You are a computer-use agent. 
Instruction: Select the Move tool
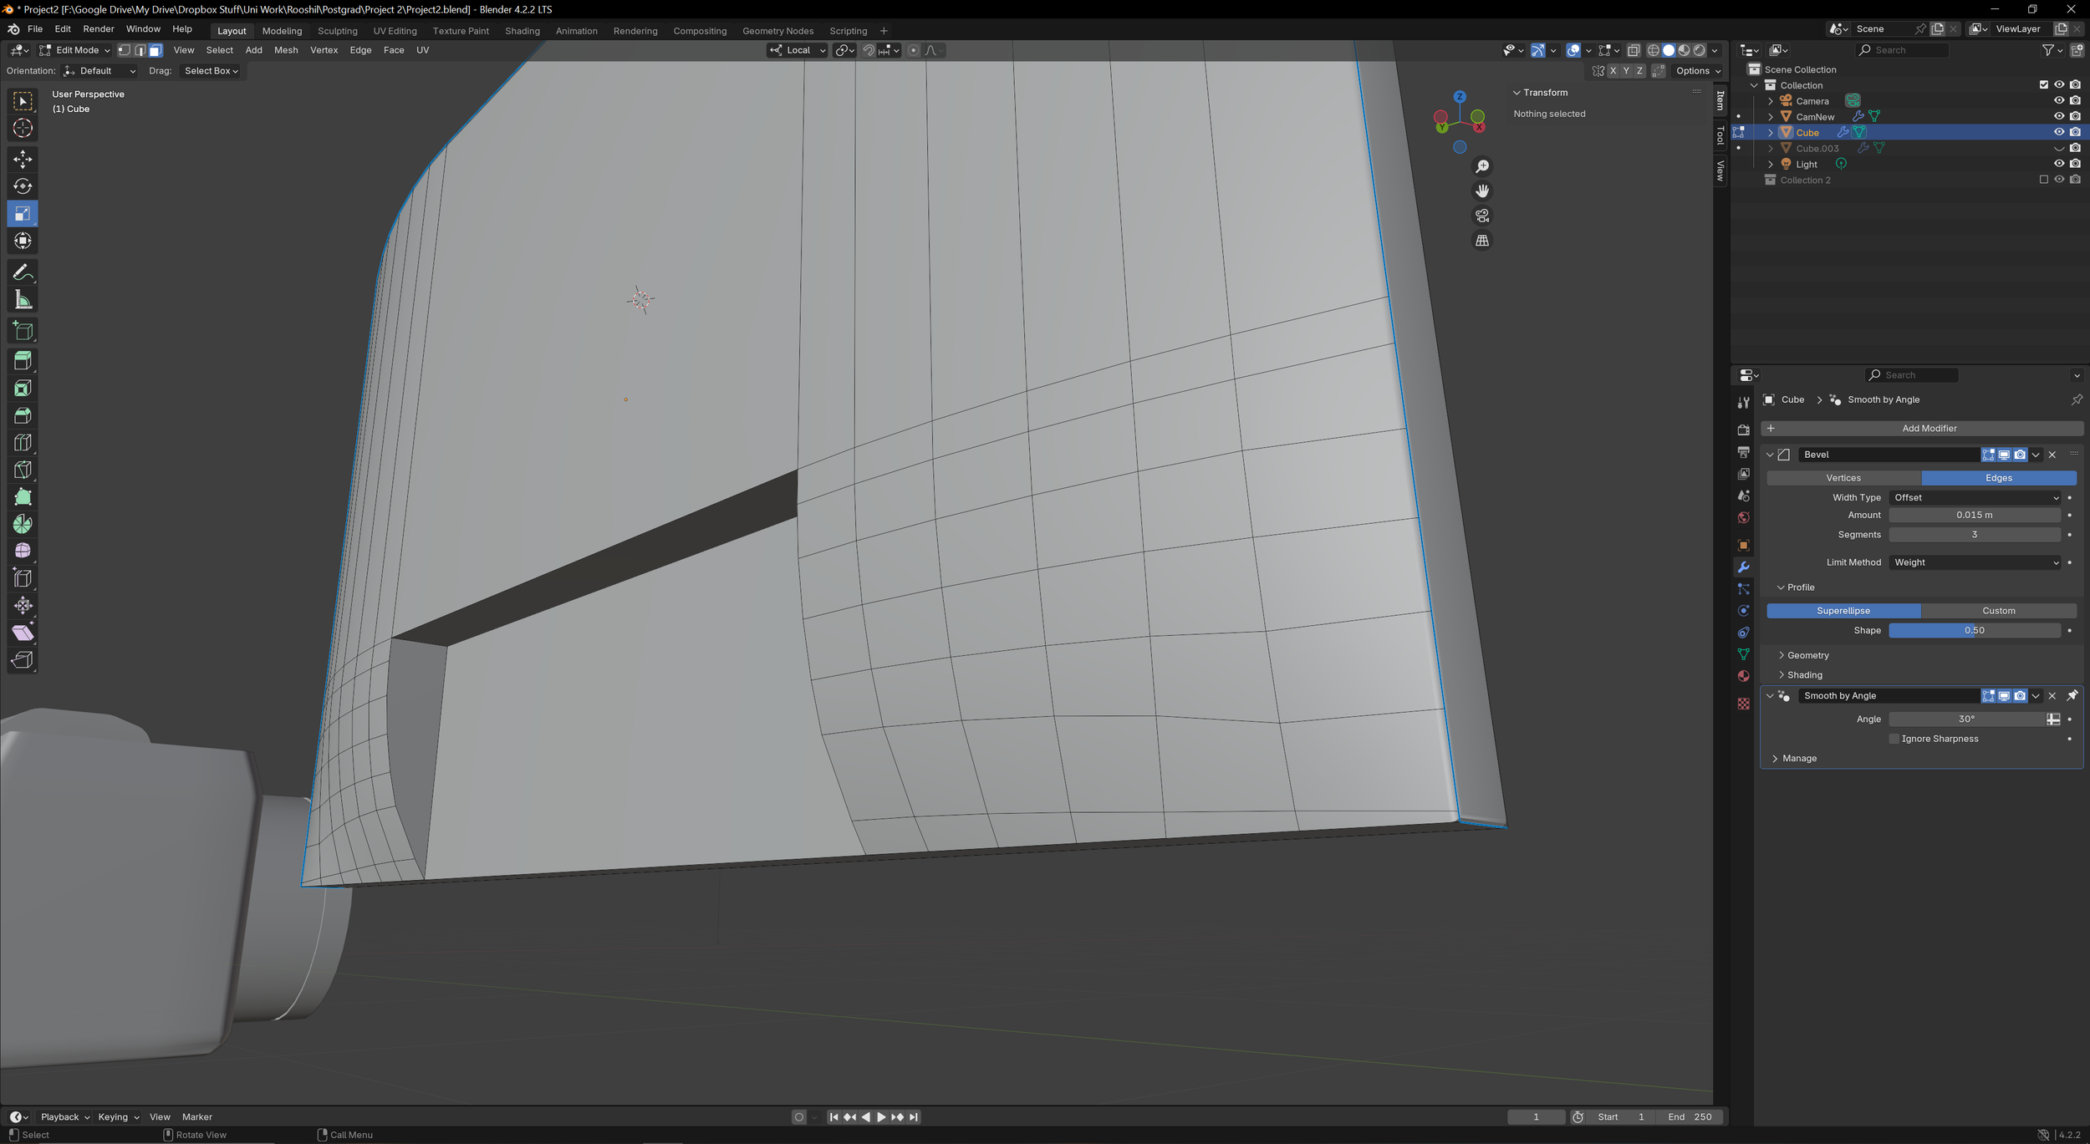pyautogui.click(x=23, y=159)
